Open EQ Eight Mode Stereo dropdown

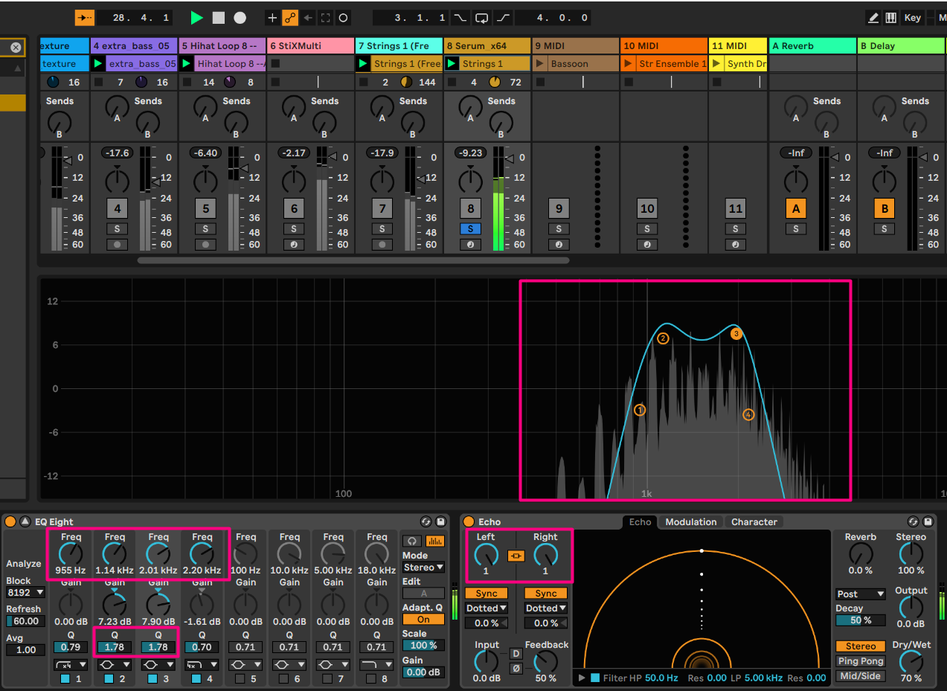(x=423, y=568)
